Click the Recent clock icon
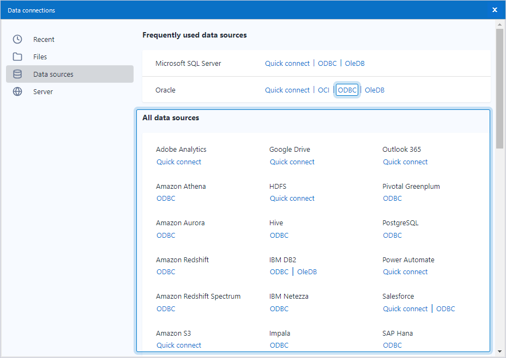Image resolution: width=506 pixels, height=358 pixels. [16, 39]
